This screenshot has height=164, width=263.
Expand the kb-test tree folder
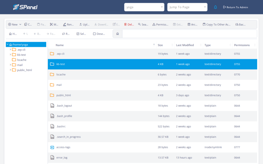point(10,55)
